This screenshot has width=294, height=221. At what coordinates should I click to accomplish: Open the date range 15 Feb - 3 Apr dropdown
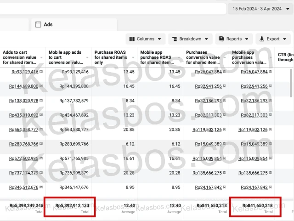click(x=260, y=9)
